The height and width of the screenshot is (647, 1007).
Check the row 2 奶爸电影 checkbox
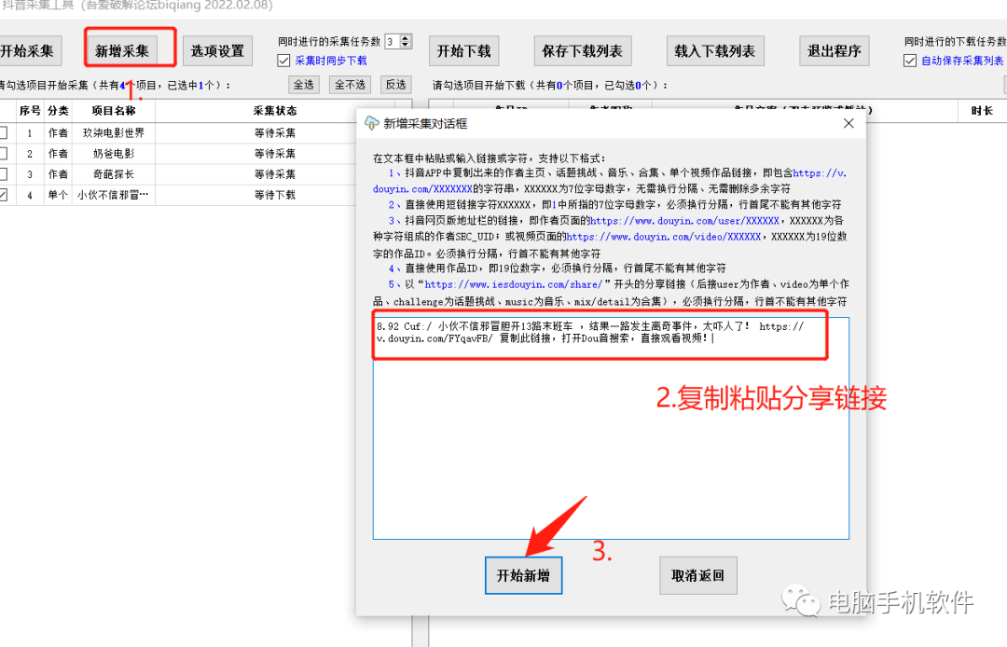tap(3, 154)
